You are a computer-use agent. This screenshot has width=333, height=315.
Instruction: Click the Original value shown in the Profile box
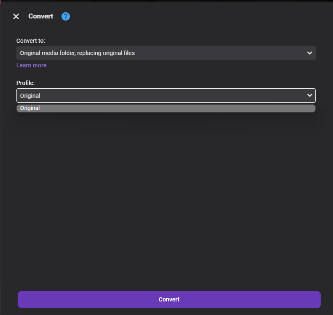(x=30, y=96)
